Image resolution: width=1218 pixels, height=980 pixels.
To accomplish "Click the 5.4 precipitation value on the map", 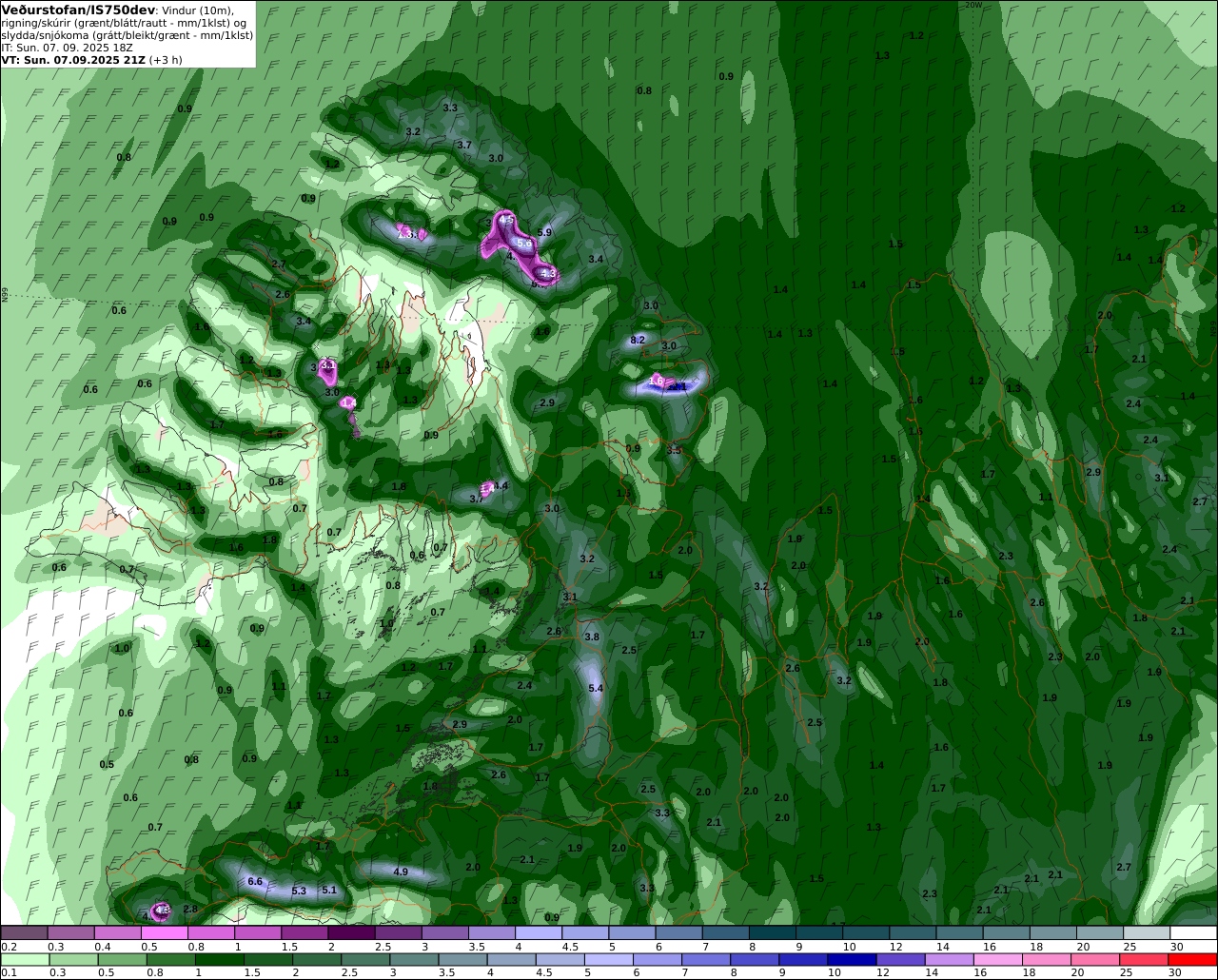I will click(596, 688).
